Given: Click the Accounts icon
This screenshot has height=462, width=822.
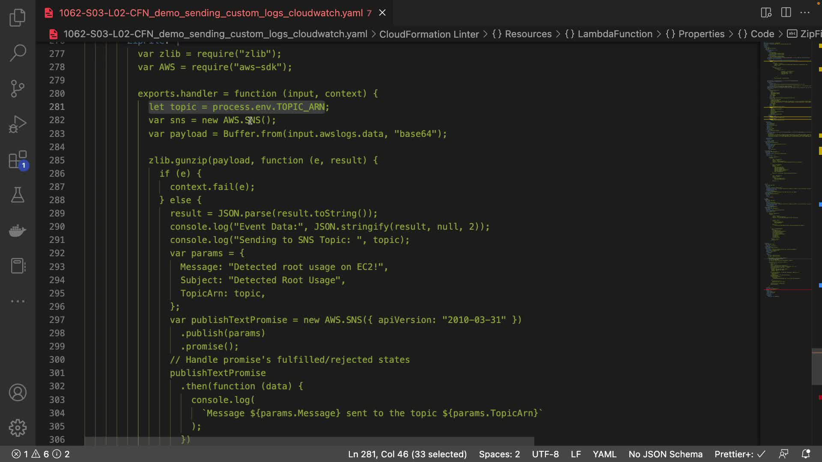Looking at the screenshot, I should tap(18, 393).
